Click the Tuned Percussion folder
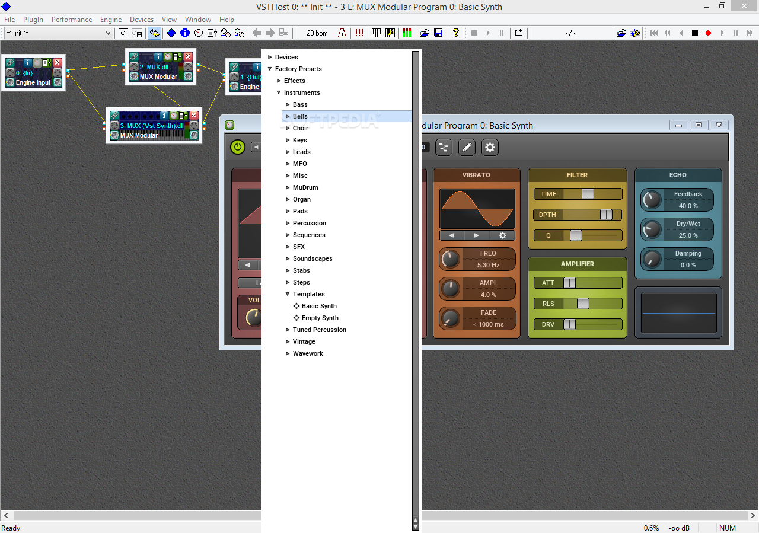Image resolution: width=759 pixels, height=533 pixels. coord(320,330)
